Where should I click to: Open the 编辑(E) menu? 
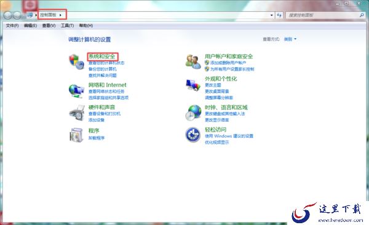click(30, 25)
